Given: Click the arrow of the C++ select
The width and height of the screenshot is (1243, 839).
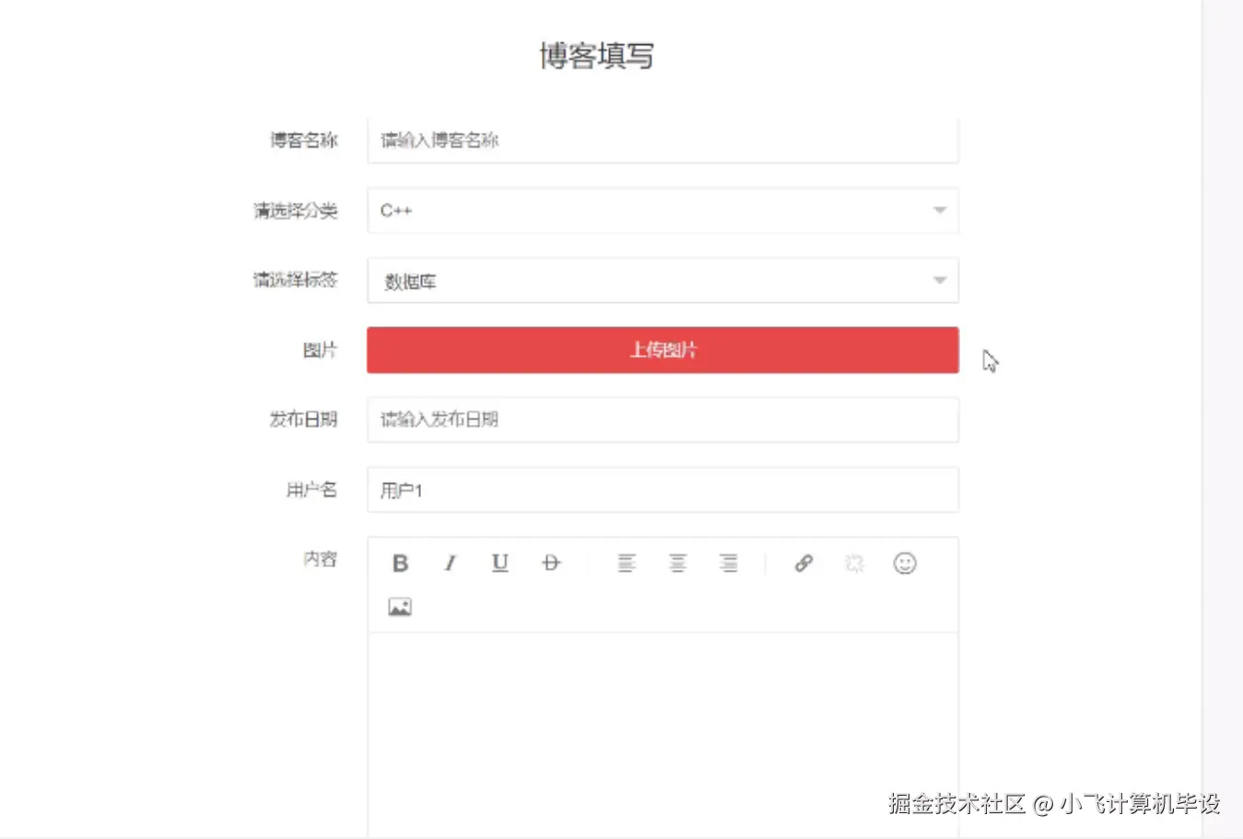Looking at the screenshot, I should click(940, 210).
